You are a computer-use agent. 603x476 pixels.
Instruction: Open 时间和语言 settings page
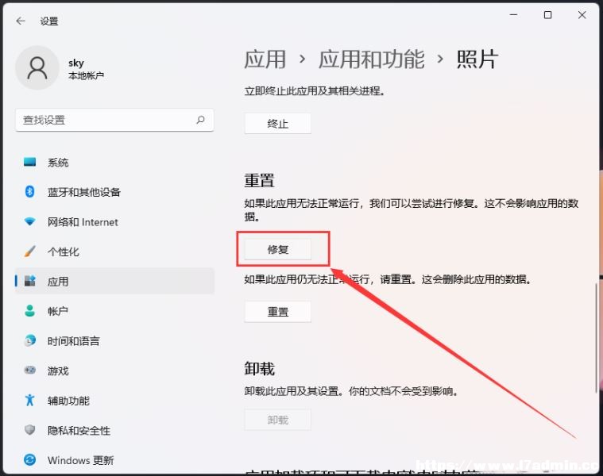tap(114, 341)
